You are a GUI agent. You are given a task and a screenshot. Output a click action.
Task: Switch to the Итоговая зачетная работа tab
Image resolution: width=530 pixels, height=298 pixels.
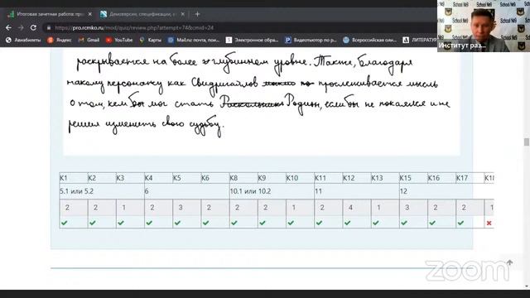click(50, 14)
